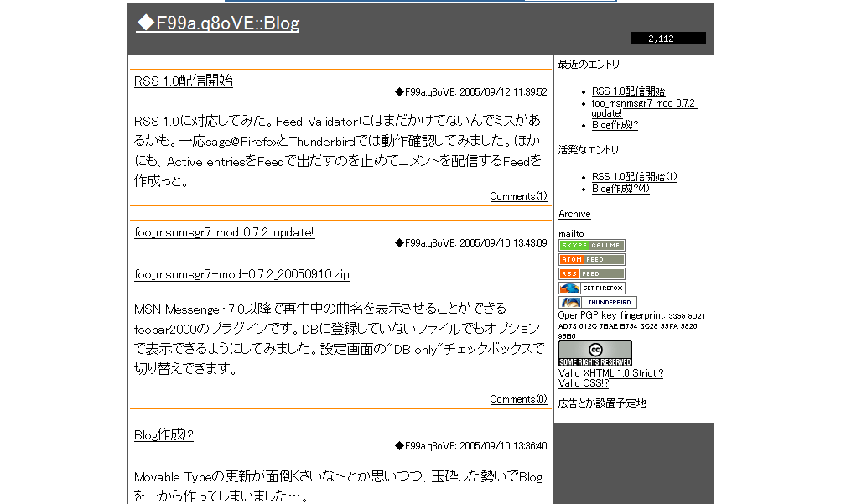This screenshot has width=841, height=504.
Task: Select 'Blog作成!?(4)' in active entries list
Action: tap(620, 189)
